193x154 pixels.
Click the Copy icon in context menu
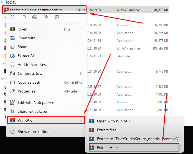click(x=24, y=17)
